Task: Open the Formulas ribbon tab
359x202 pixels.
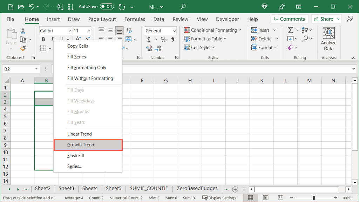Action: (x=135, y=19)
